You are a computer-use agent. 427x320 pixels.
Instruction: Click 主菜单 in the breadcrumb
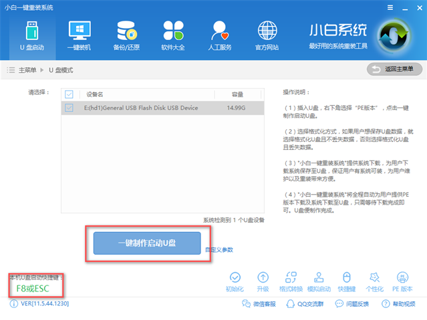(x=28, y=70)
